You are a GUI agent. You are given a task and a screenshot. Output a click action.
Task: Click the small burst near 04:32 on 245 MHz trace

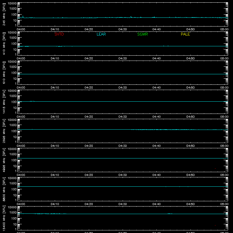(131, 17)
